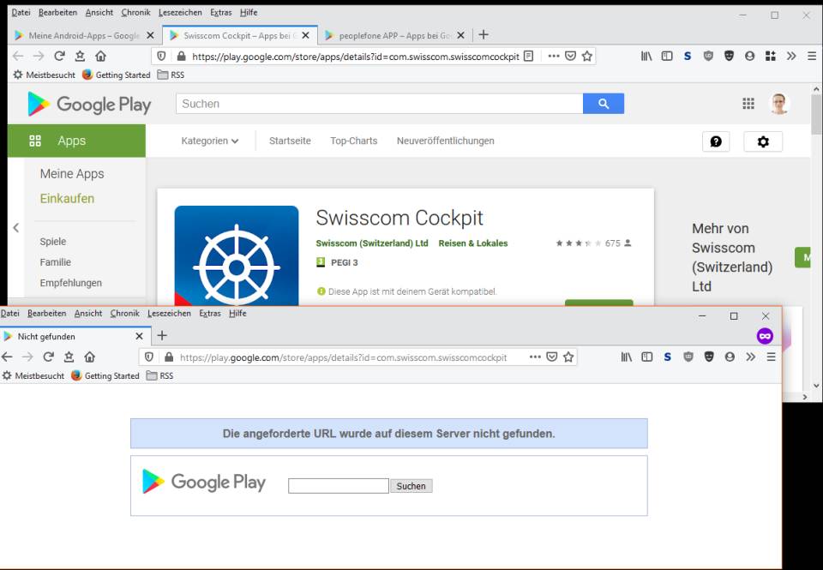
Task: Focus the Suchen search field on Google Play
Action: (380, 104)
